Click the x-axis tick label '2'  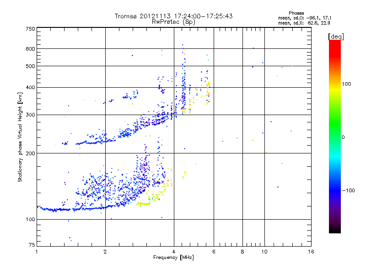pyautogui.click(x=105, y=252)
